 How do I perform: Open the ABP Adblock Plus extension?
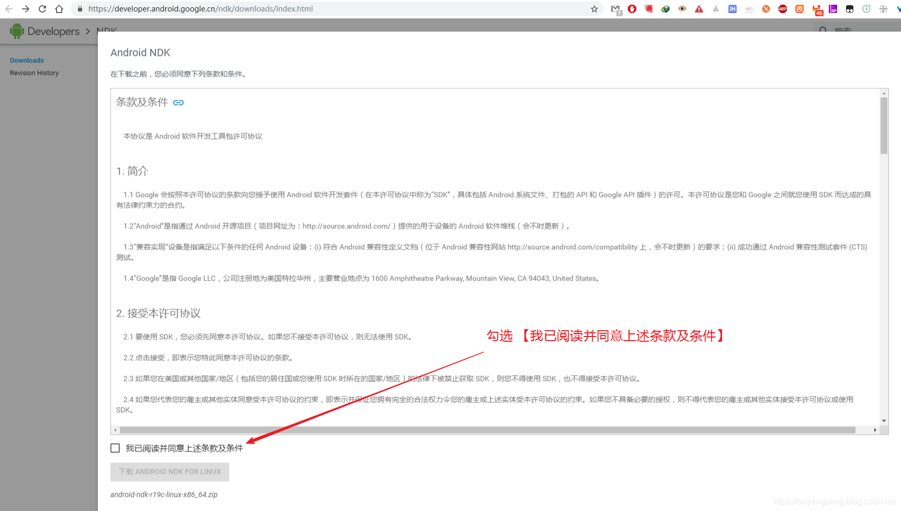pos(783,9)
